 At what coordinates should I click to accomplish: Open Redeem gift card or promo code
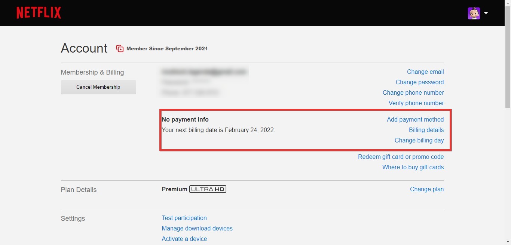pyautogui.click(x=401, y=157)
